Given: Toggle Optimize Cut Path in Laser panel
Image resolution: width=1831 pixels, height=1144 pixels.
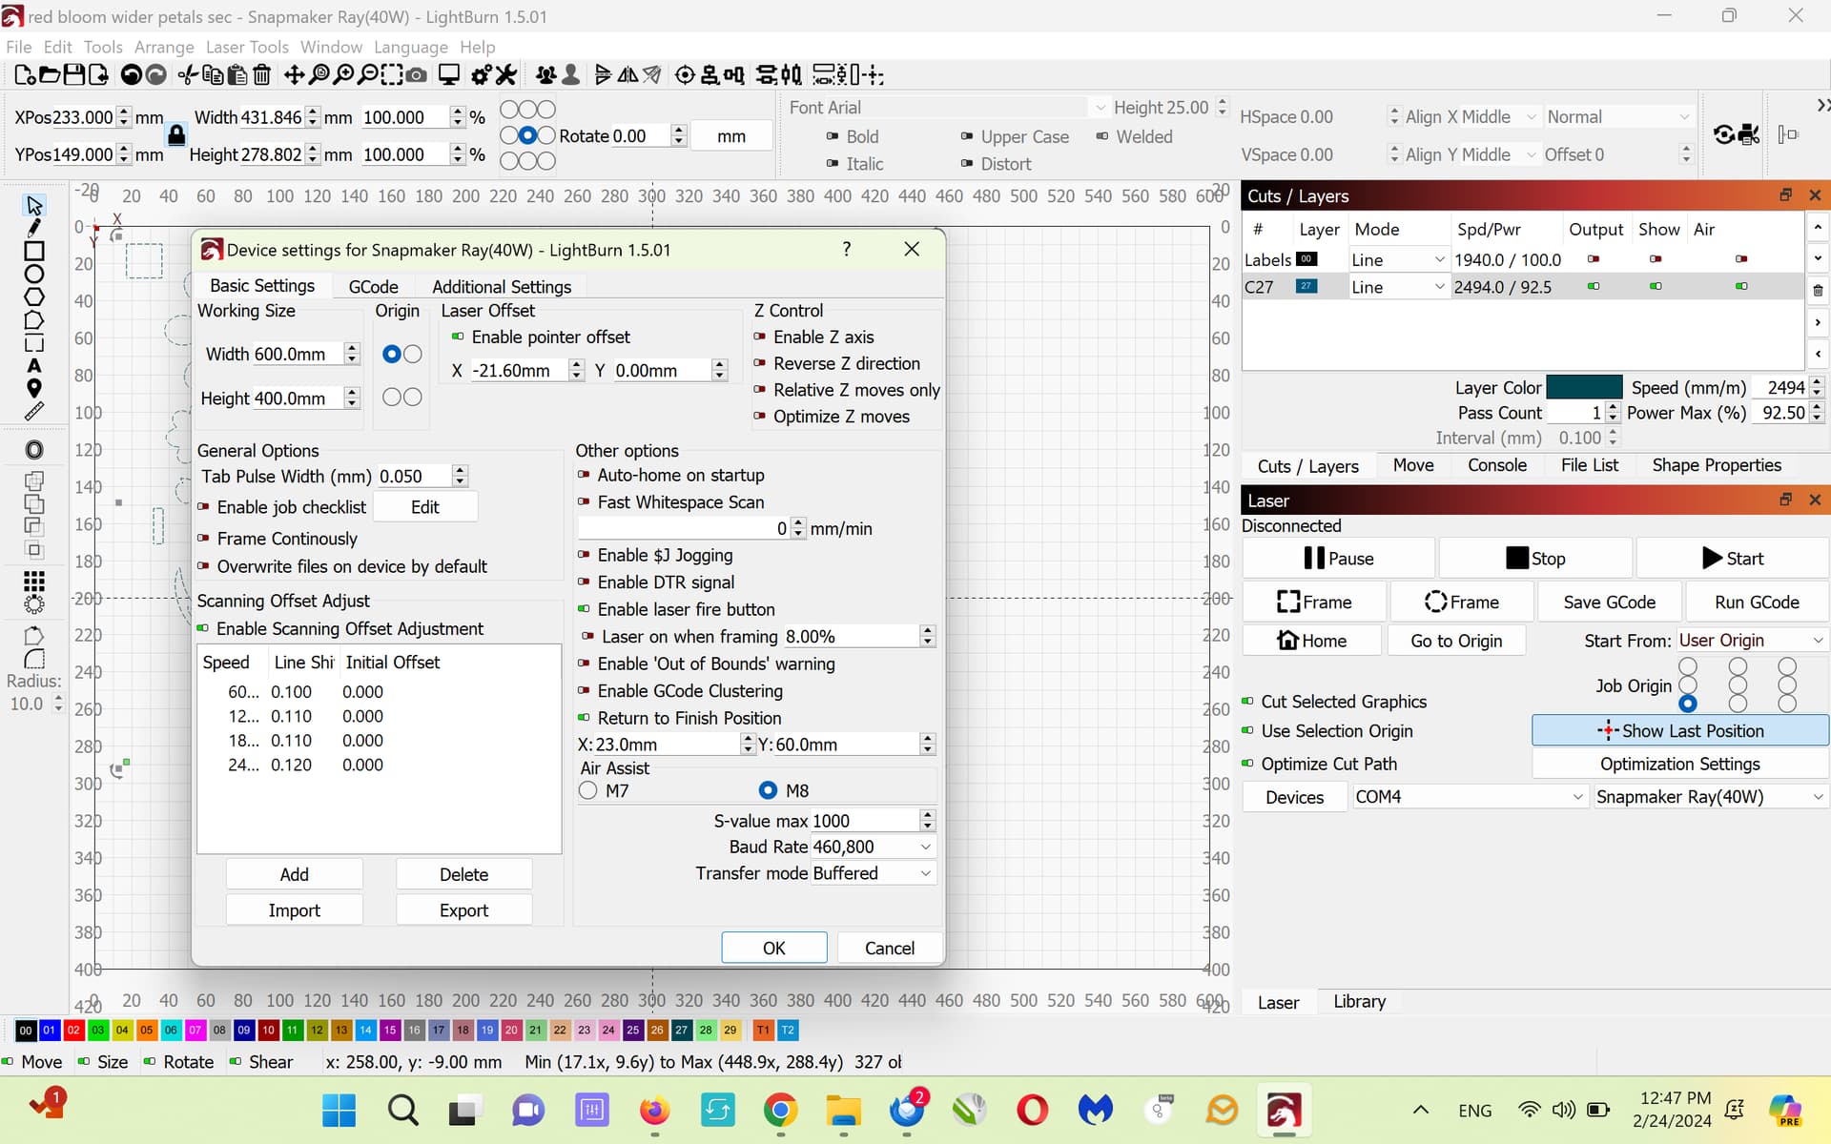Looking at the screenshot, I should tap(1320, 765).
